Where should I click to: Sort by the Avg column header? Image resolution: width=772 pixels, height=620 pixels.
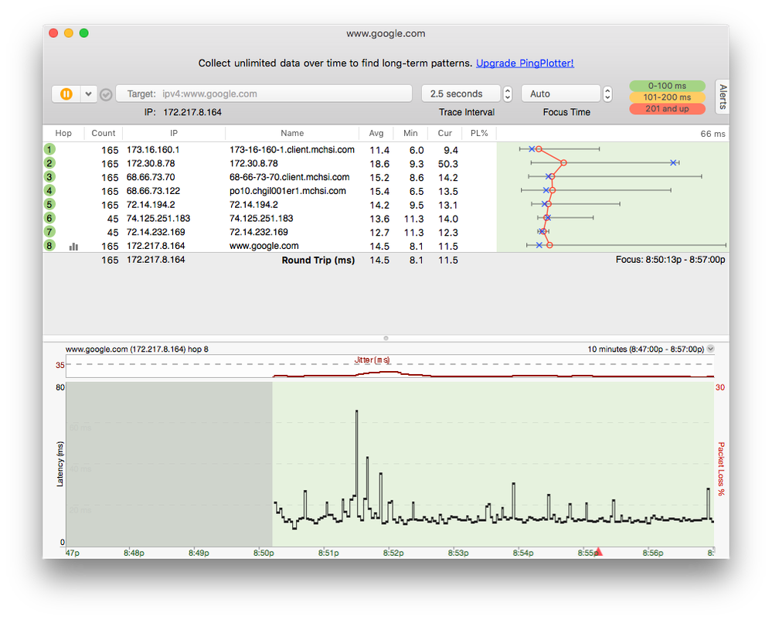[x=376, y=133]
